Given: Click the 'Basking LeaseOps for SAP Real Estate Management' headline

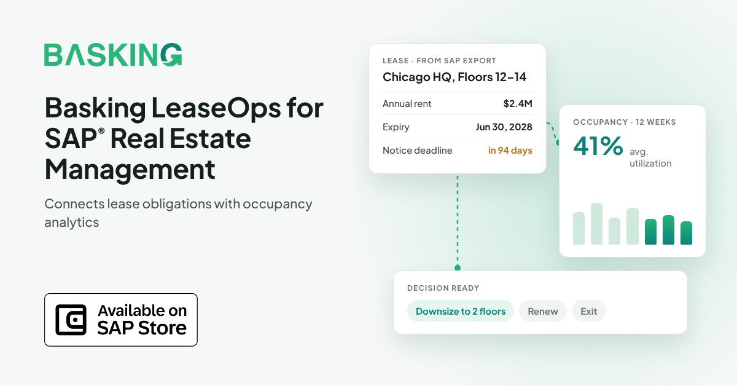Looking at the screenshot, I should pos(184,138).
